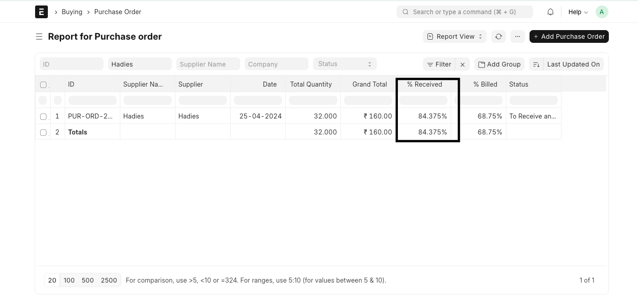Open the notifications bell

pos(551,12)
